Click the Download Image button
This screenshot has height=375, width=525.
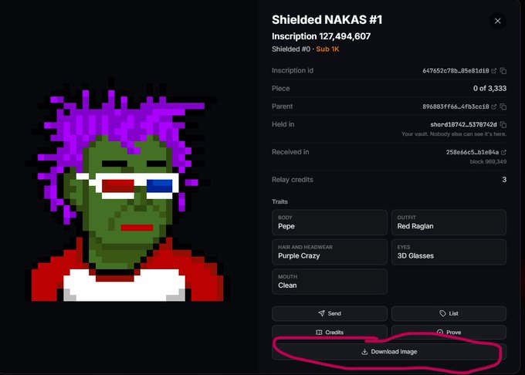(x=389, y=352)
